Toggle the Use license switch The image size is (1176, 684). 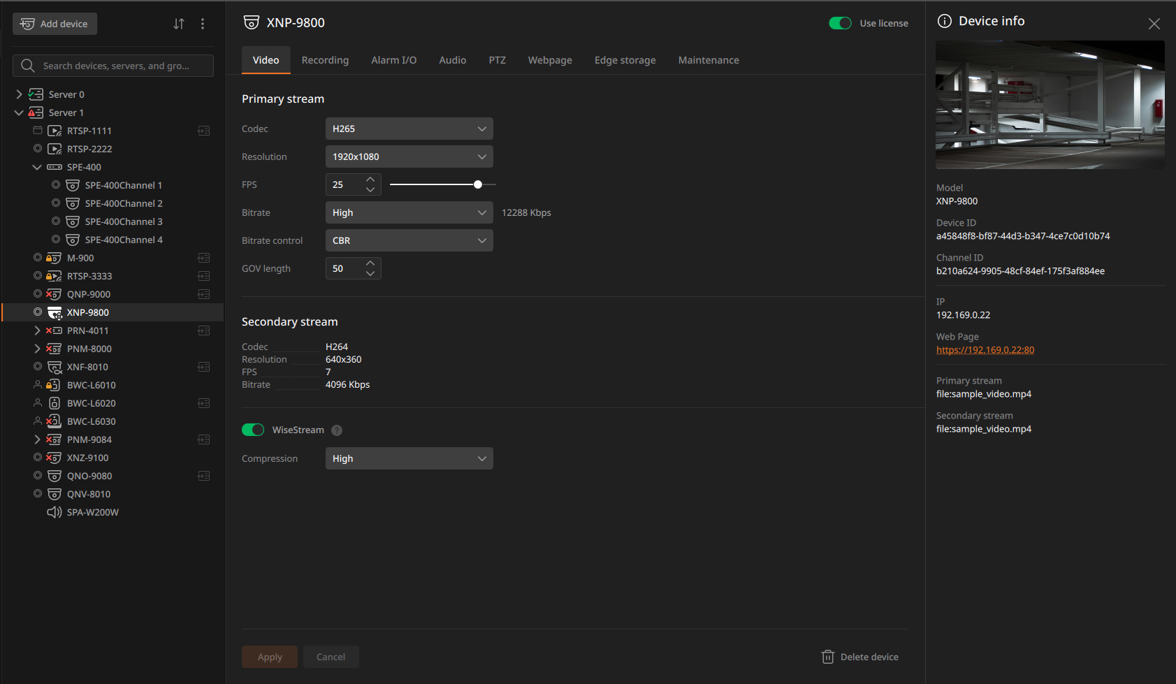pos(840,23)
